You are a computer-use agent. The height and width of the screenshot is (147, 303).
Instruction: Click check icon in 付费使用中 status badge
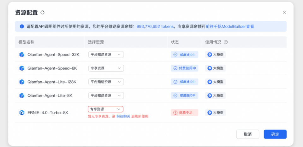tap(175, 68)
